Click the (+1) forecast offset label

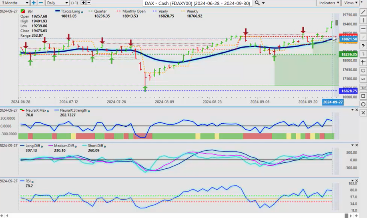[x=75, y=3]
